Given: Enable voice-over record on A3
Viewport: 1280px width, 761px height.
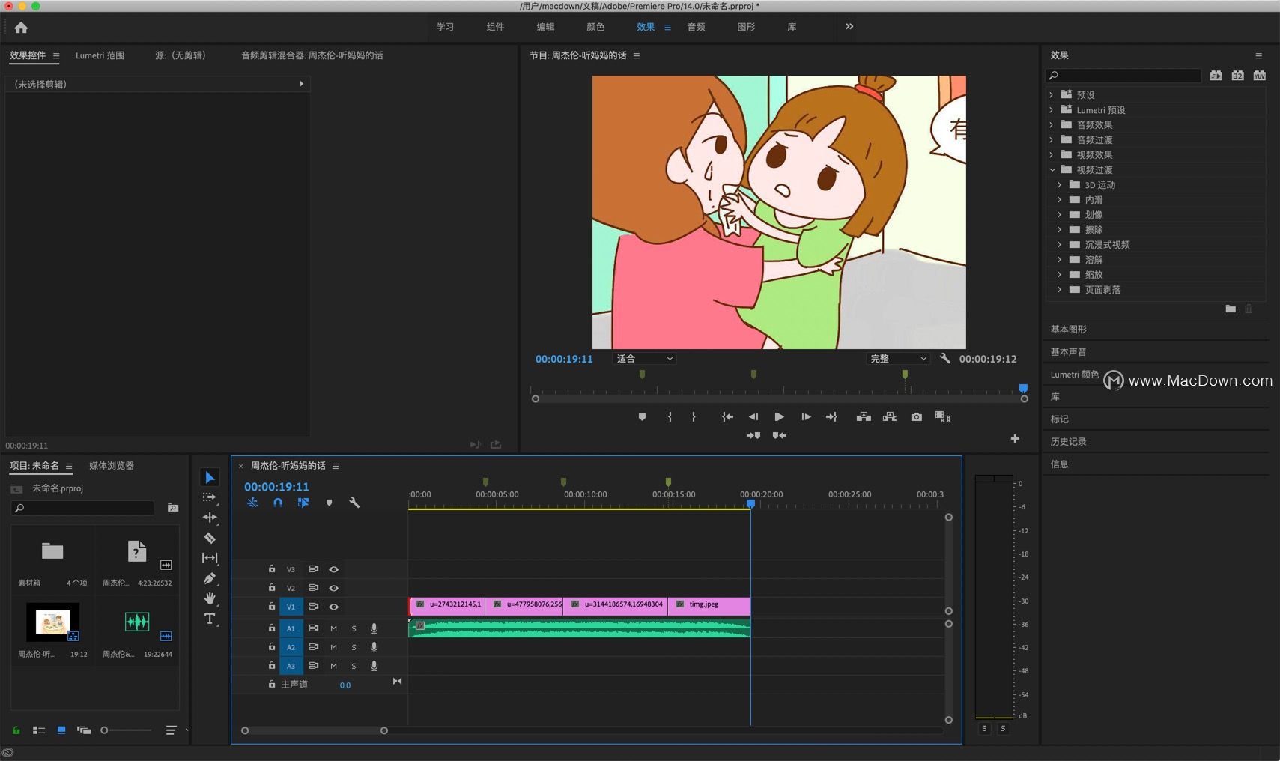Looking at the screenshot, I should coord(374,666).
